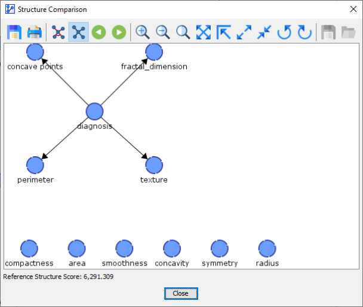
Task: Click the Structure Comparison title bar icon
Action: pyautogui.click(x=10, y=10)
